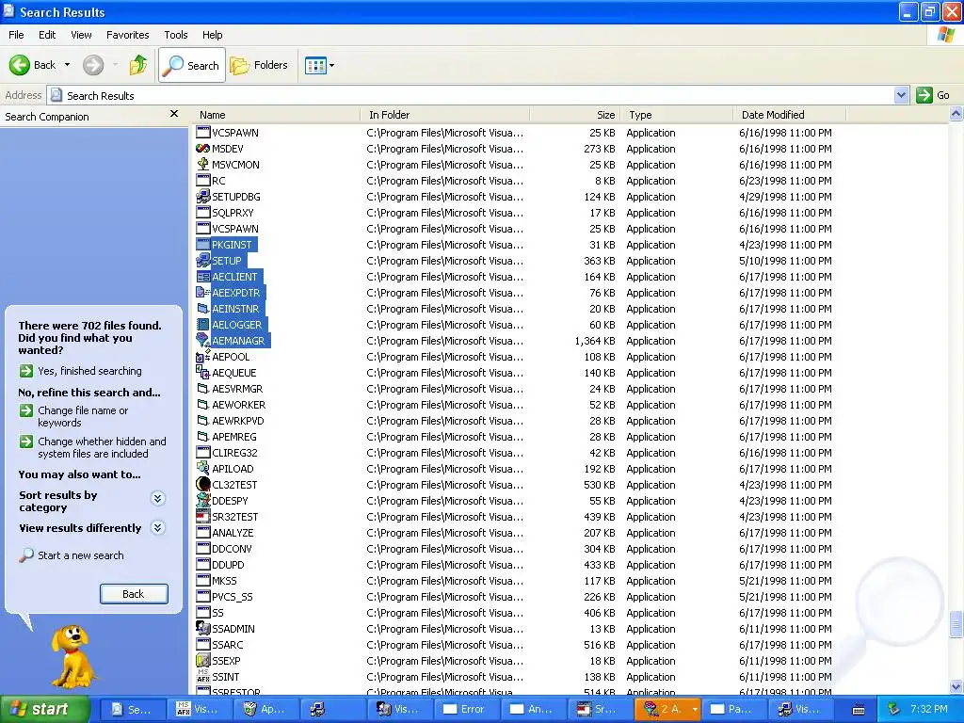Viewport: 964px width, 723px height.
Task: Click the Back button in Search Companion
Action: (134, 594)
